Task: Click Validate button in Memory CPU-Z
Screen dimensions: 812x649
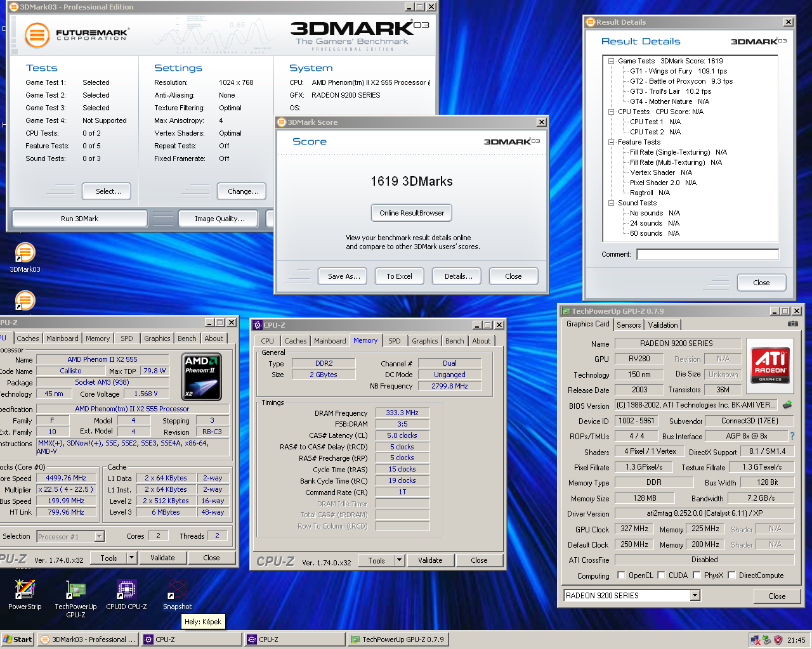Action: (x=430, y=560)
